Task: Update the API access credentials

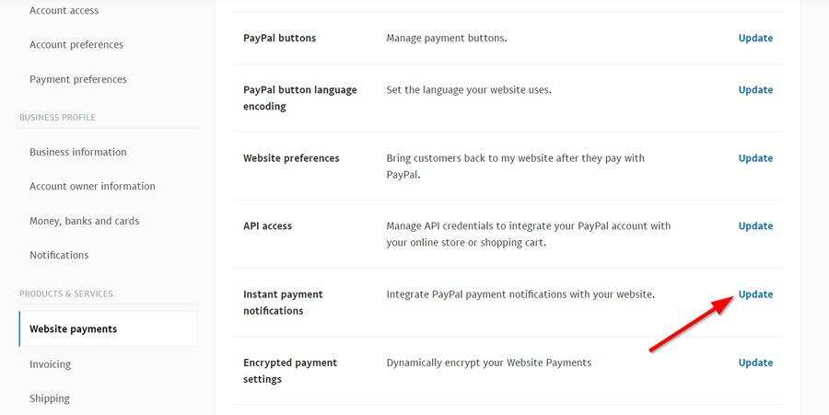Action: [755, 225]
